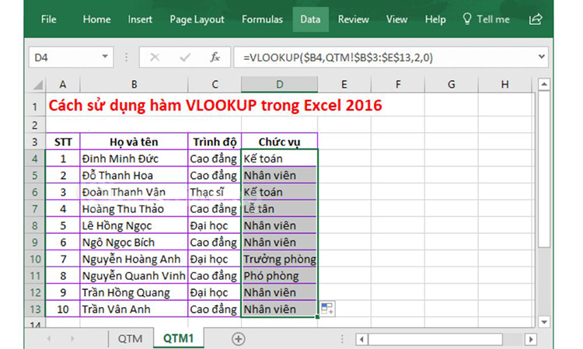Viewport: 583px width, 349px height.
Task: Select the QTM1 sheet tab
Action: point(179,338)
